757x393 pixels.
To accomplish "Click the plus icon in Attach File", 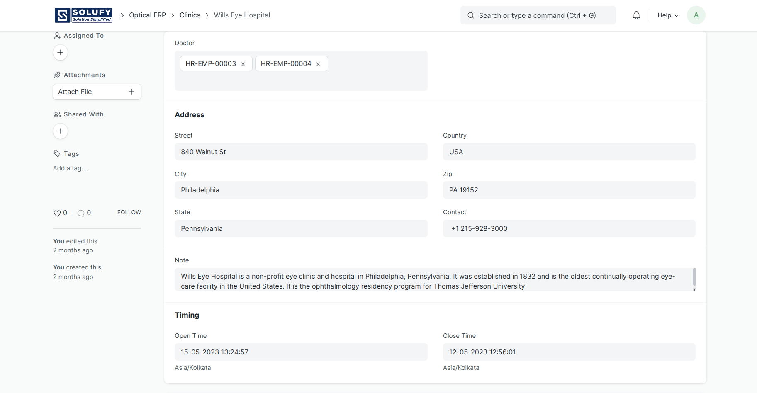I will tap(131, 92).
